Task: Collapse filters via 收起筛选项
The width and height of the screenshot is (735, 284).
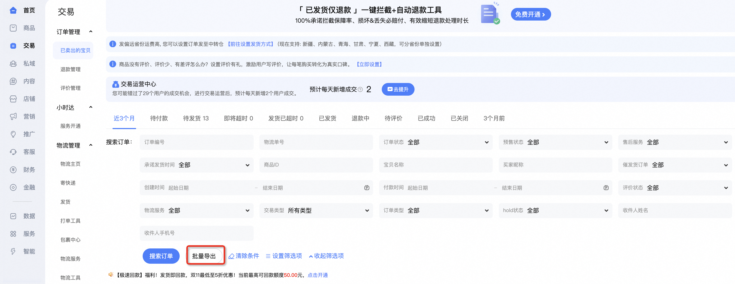Action: [x=326, y=256]
